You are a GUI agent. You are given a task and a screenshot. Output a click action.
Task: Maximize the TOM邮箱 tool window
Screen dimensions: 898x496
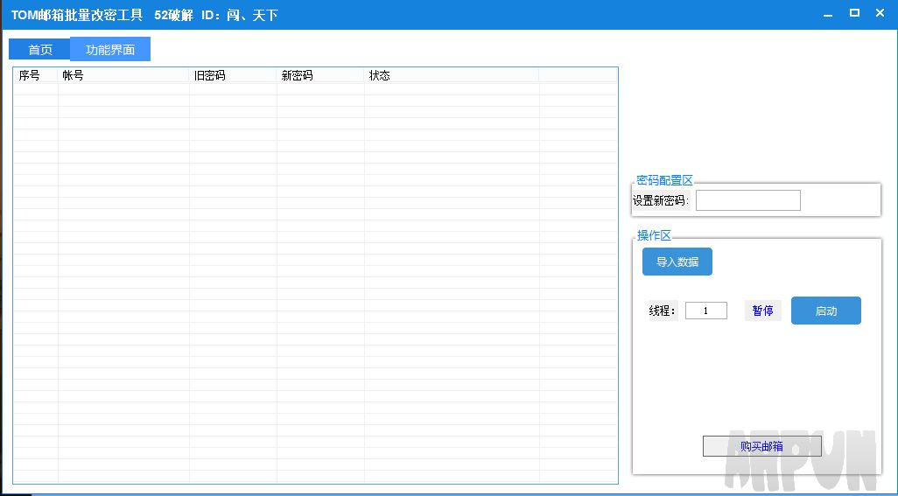click(x=854, y=13)
